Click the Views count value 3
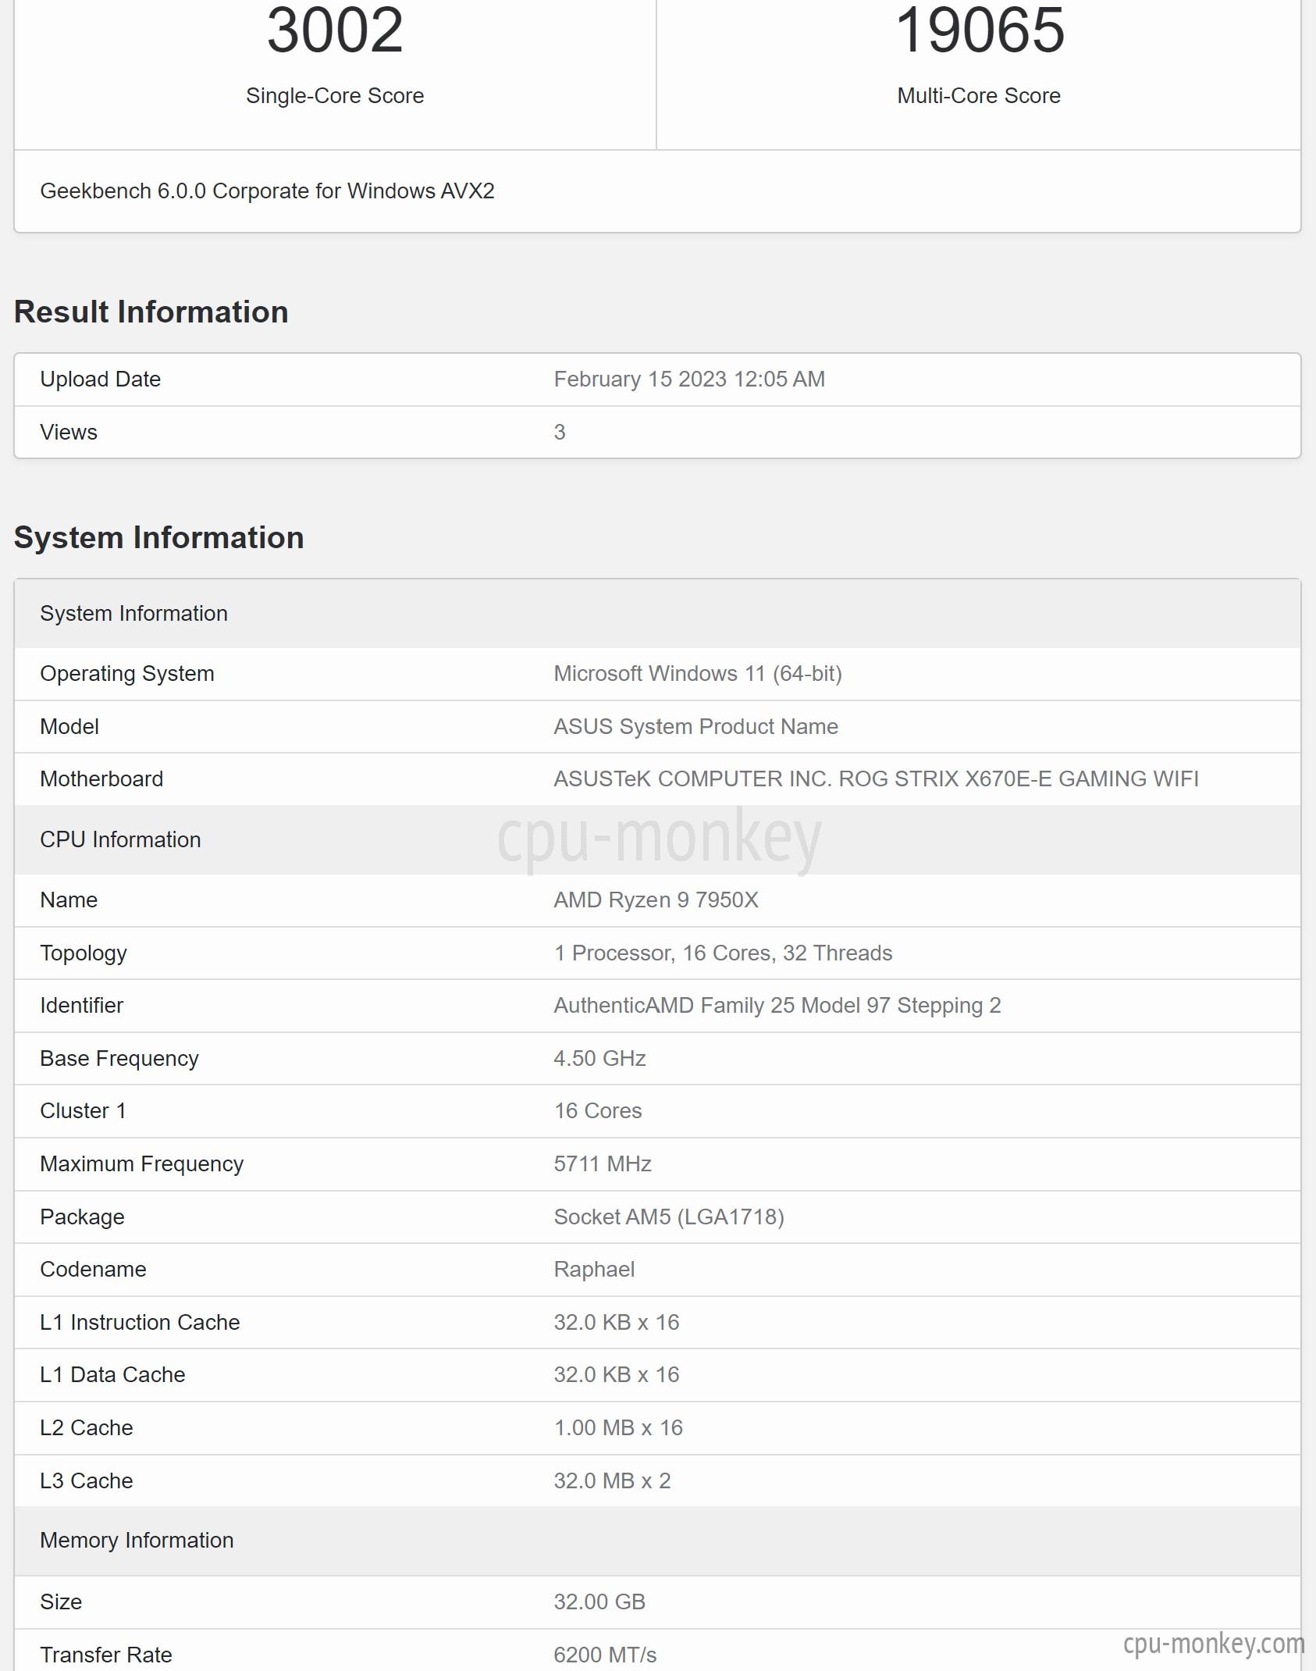The image size is (1316, 1671). (560, 433)
